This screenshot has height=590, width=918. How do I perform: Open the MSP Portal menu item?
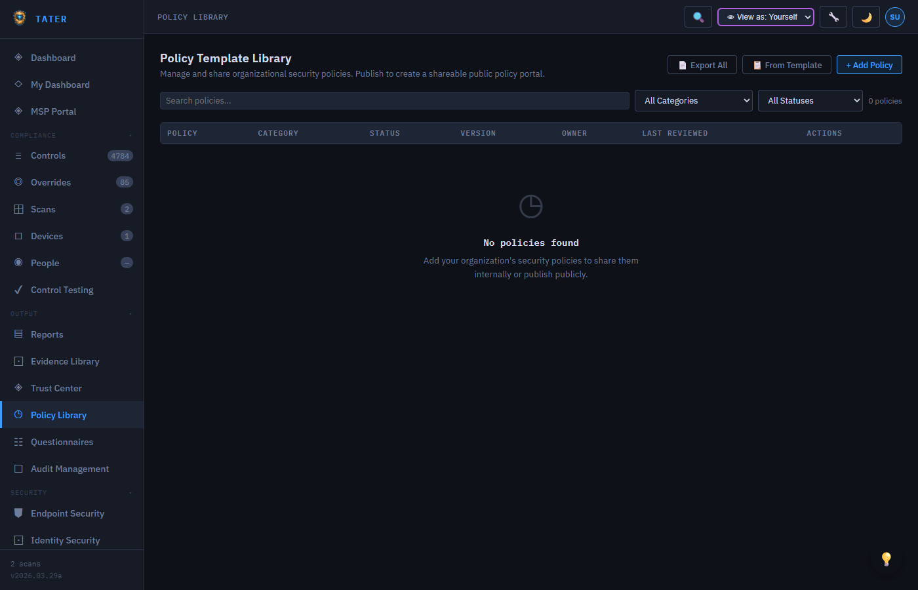[71, 111]
